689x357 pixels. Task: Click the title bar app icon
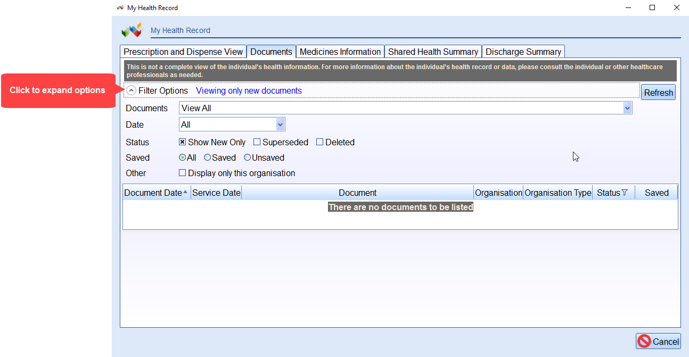click(x=120, y=8)
